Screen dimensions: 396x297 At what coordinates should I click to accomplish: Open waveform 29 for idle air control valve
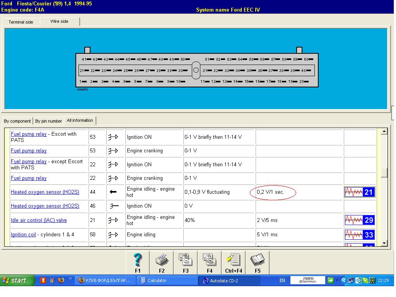[x=360, y=220]
